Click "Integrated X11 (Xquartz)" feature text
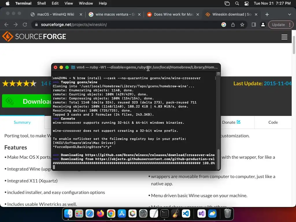This screenshot has width=296, height=222. coord(32,181)
